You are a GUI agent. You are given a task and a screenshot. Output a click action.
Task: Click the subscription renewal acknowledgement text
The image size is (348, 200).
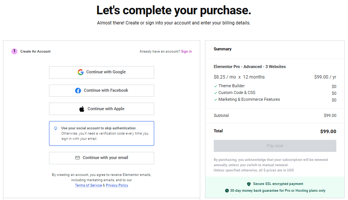click(271, 162)
